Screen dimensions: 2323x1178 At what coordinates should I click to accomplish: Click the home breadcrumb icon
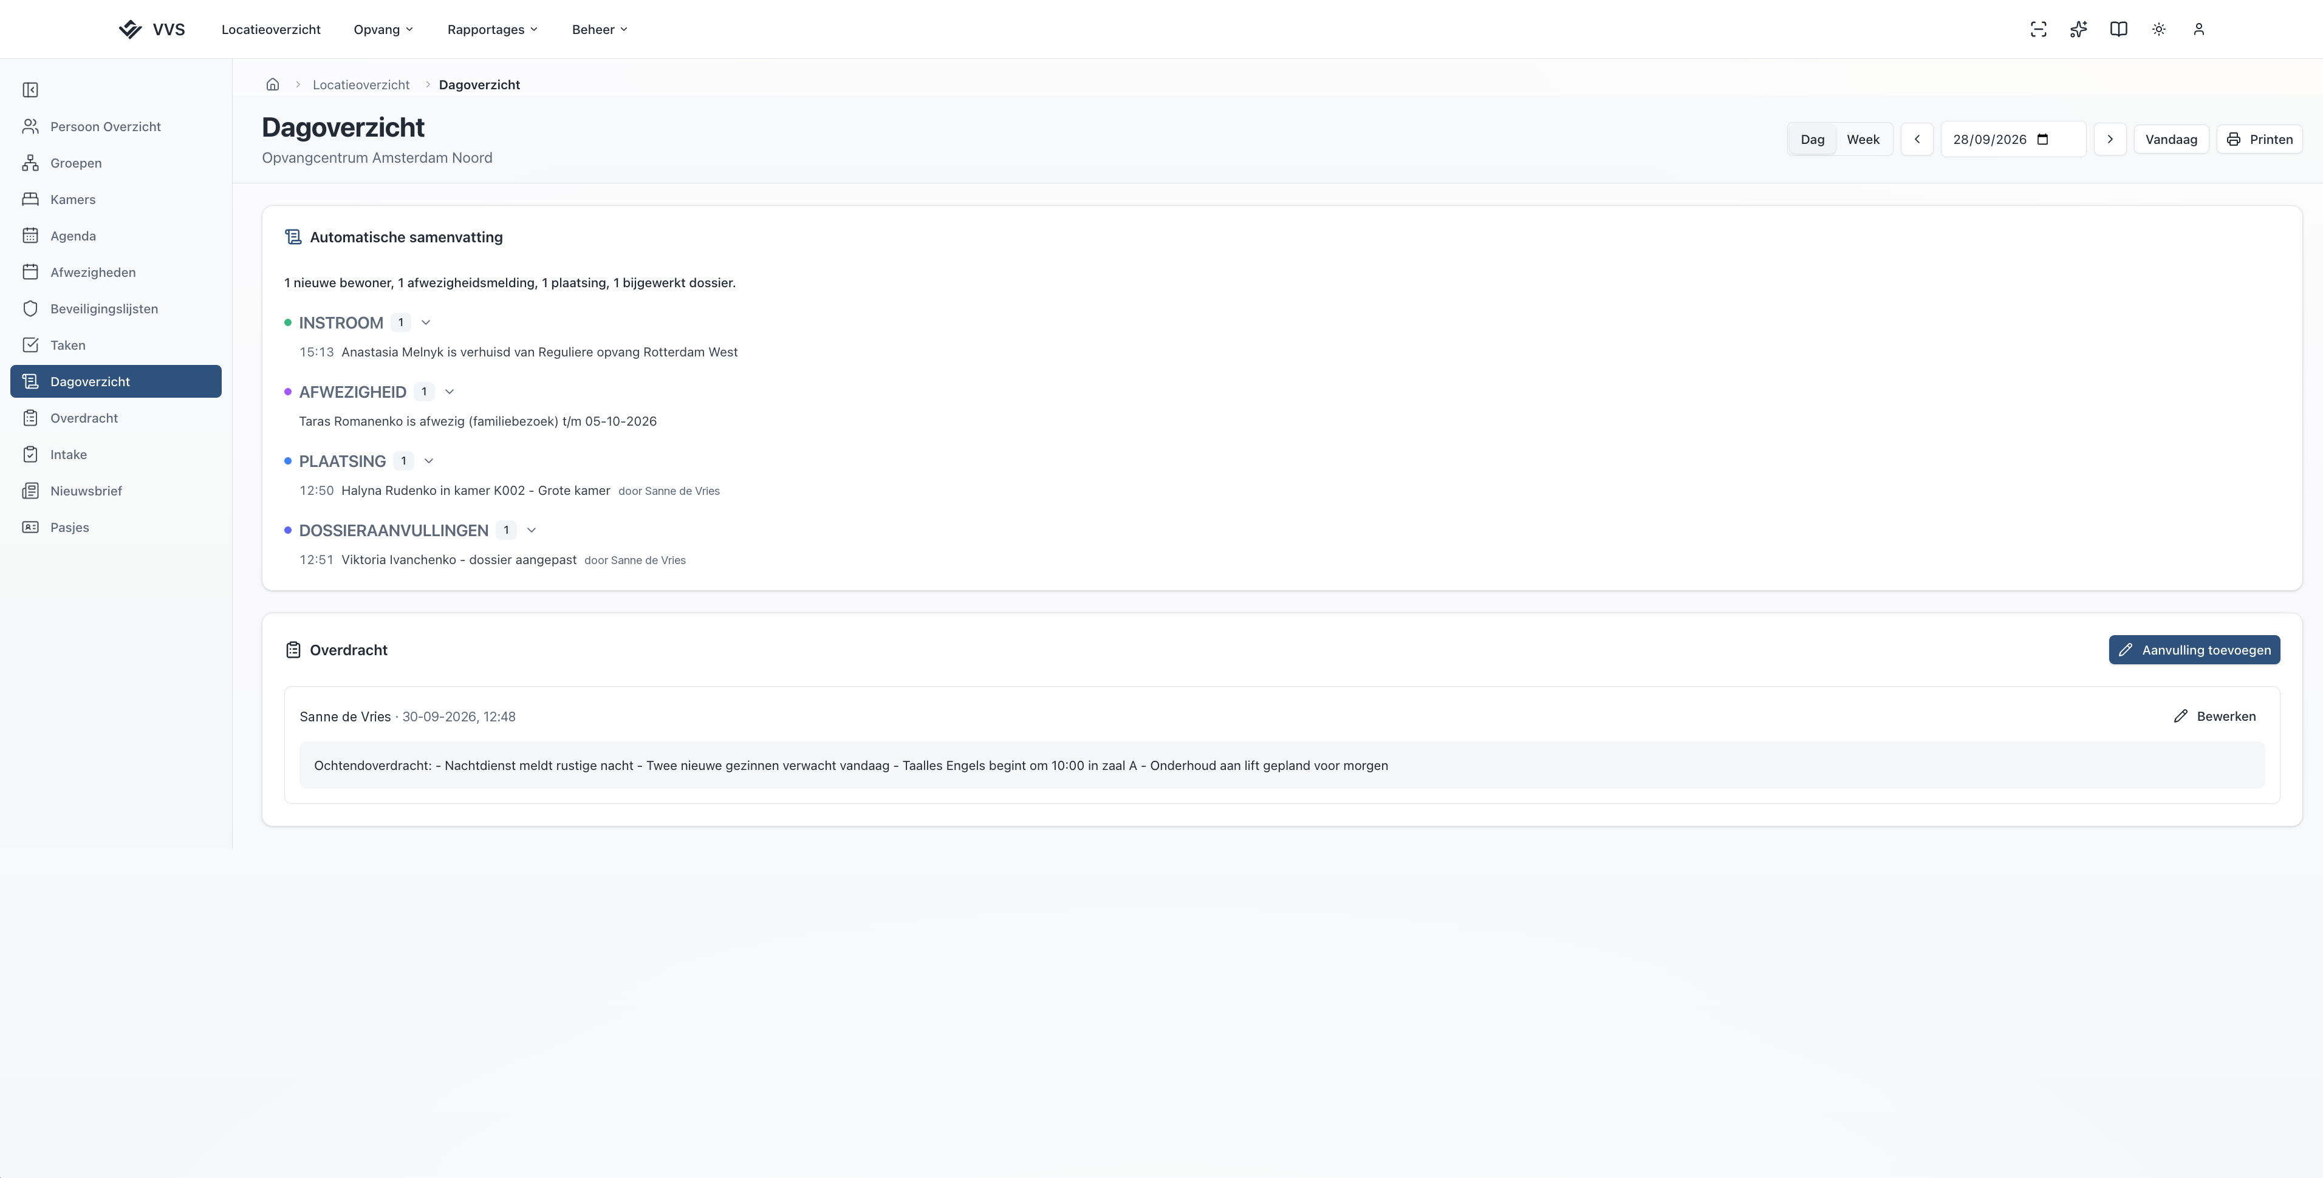coord(272,85)
